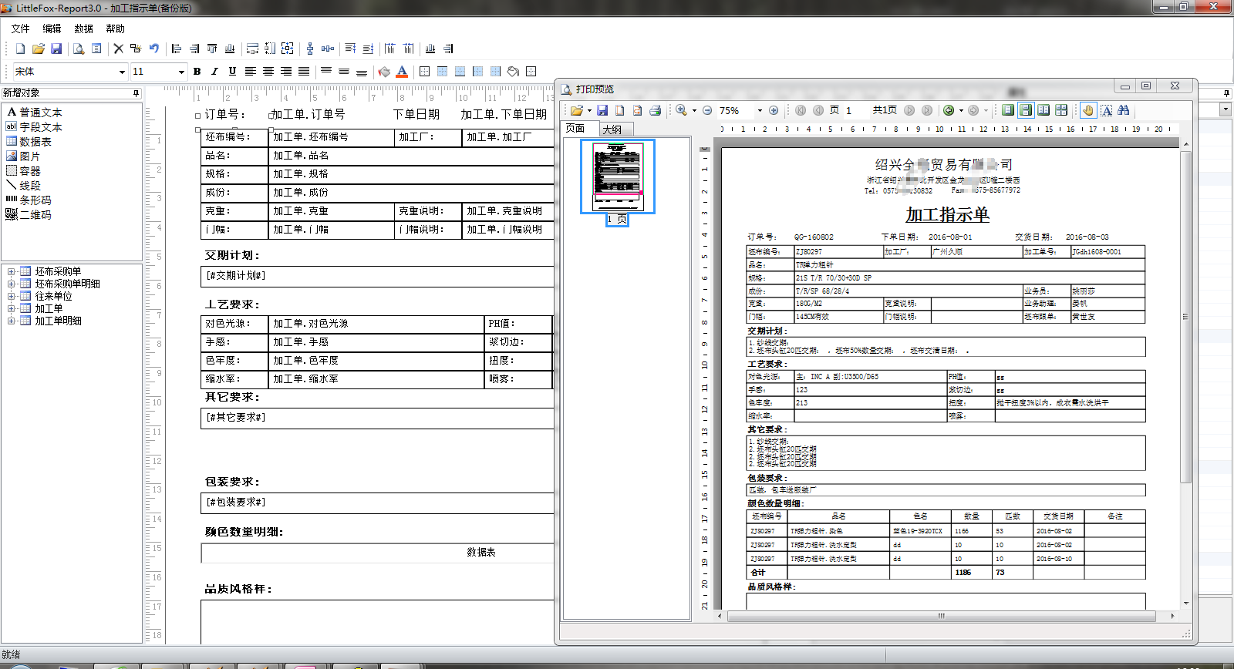Image resolution: width=1234 pixels, height=669 pixels.
Task: Choose the fill color paint bucket
Action: coord(384,72)
